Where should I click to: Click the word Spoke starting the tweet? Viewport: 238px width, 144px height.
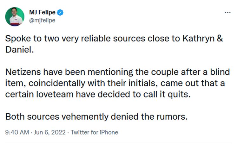(18, 39)
